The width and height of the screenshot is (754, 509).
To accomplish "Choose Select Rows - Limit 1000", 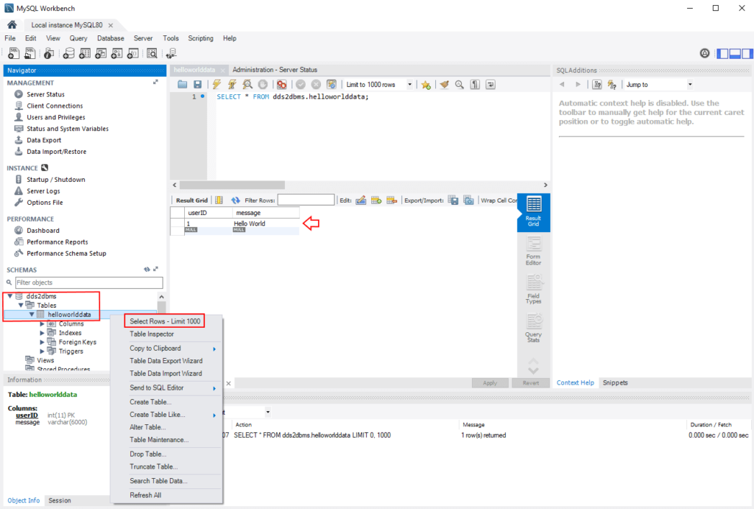I will click(165, 321).
